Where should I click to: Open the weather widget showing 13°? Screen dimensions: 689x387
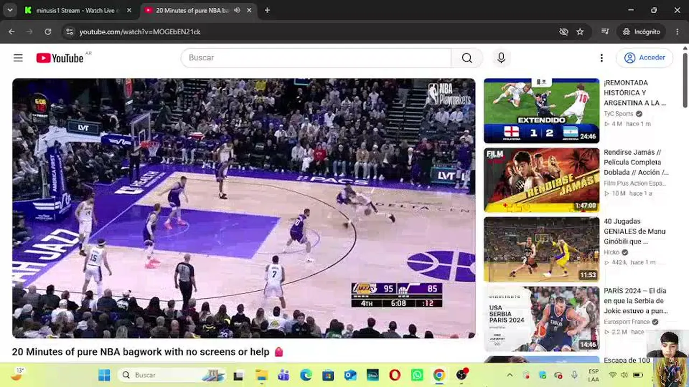pos(18,374)
